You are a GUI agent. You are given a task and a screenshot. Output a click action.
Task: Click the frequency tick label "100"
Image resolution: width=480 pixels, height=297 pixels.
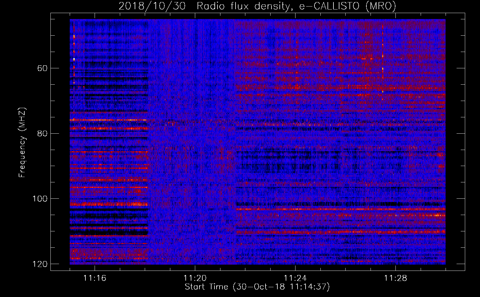click(x=40, y=199)
